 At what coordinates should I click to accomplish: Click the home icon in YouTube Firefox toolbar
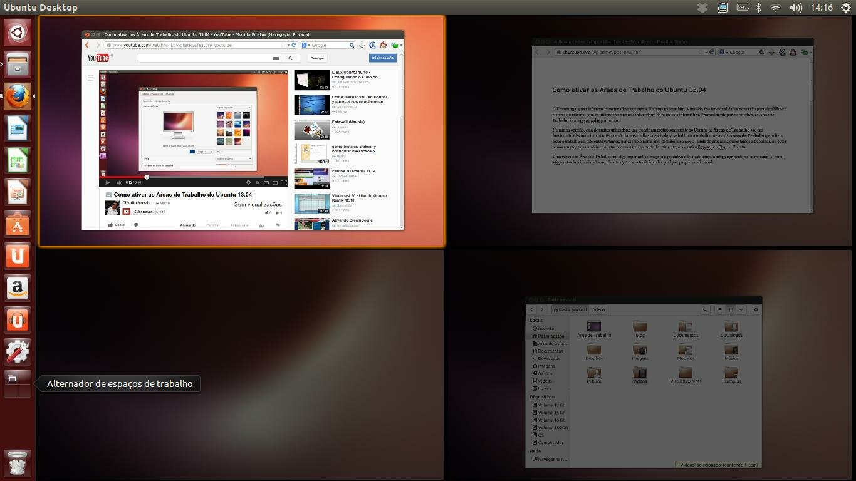coord(383,45)
